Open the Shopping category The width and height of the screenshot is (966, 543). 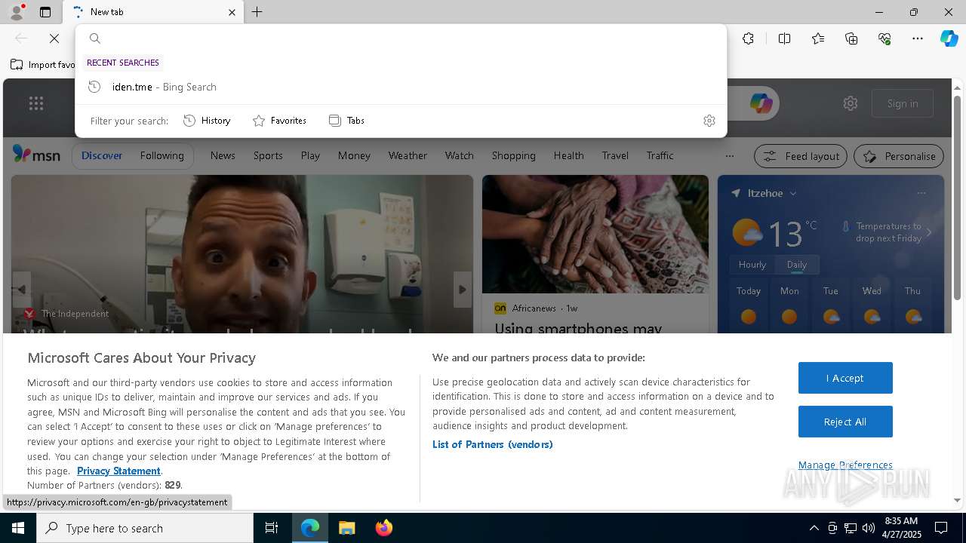coord(513,155)
